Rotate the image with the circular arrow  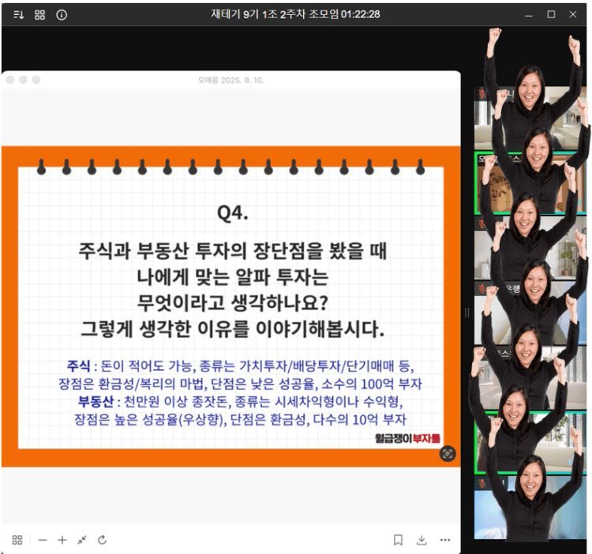click(102, 540)
